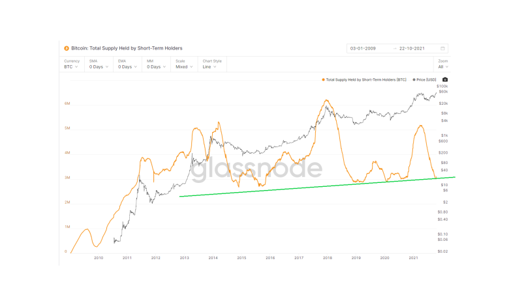Open the Currency BTC dropdown
Screen dimensions: 509x306
pyautogui.click(x=71, y=66)
